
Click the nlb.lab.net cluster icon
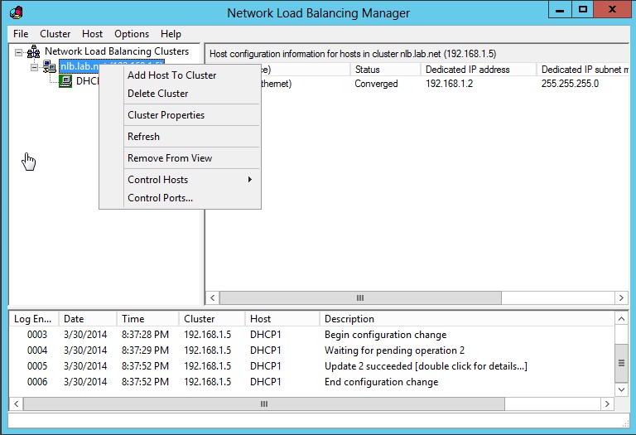50,66
